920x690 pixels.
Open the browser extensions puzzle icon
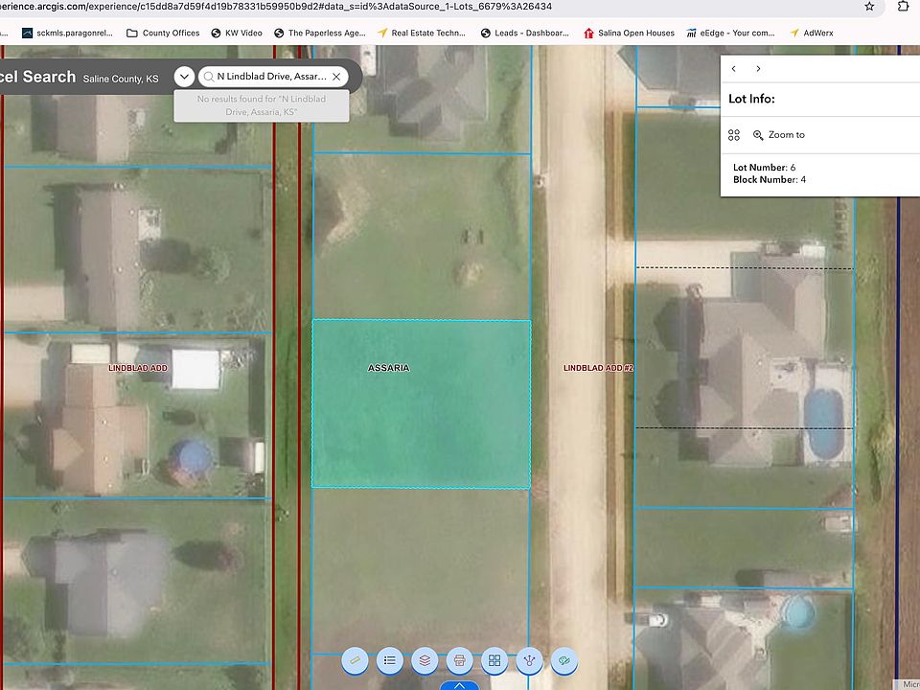point(904,7)
